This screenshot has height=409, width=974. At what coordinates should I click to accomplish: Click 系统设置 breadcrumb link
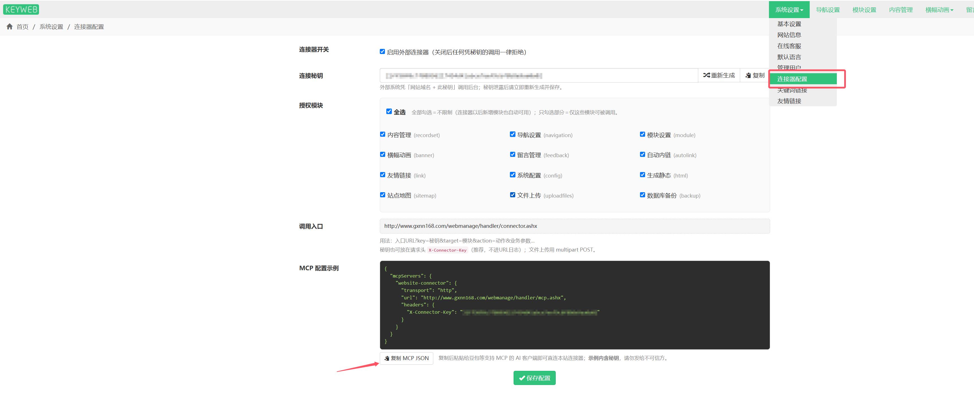[x=51, y=27]
